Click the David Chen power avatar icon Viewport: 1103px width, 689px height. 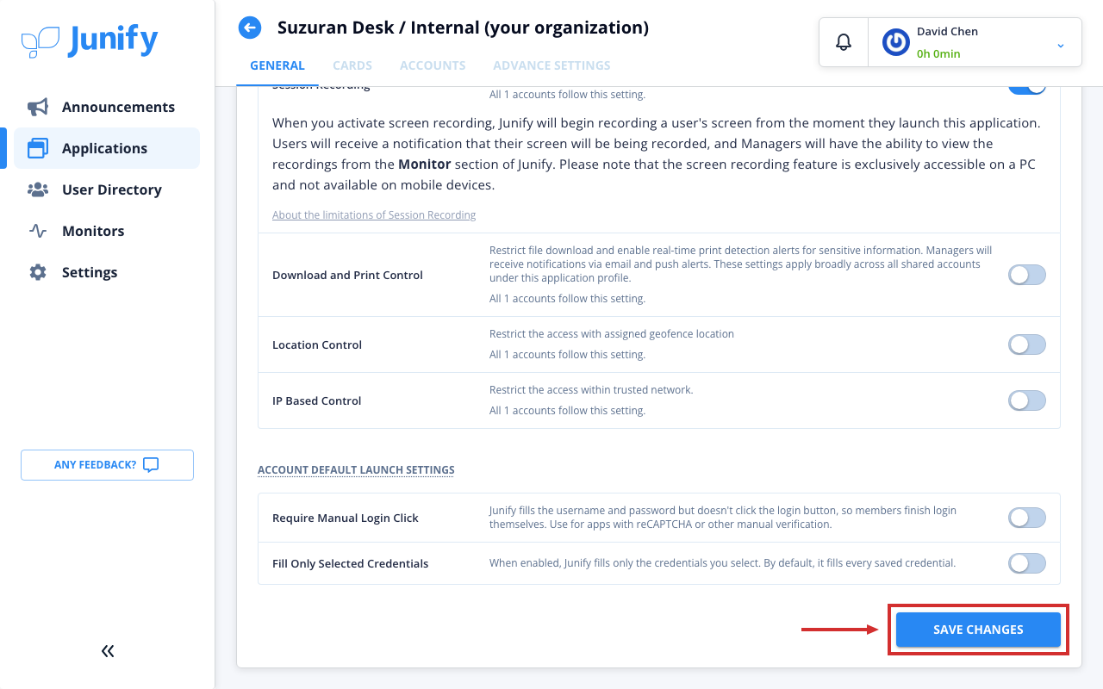(896, 42)
